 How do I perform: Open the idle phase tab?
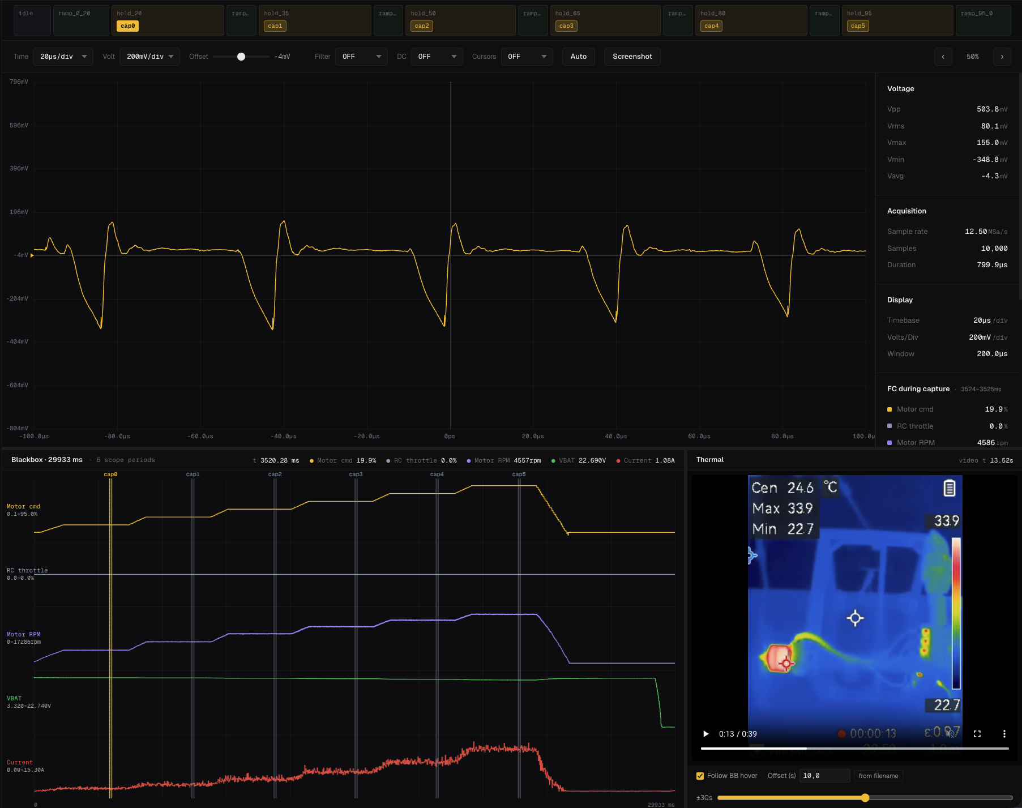click(x=32, y=20)
